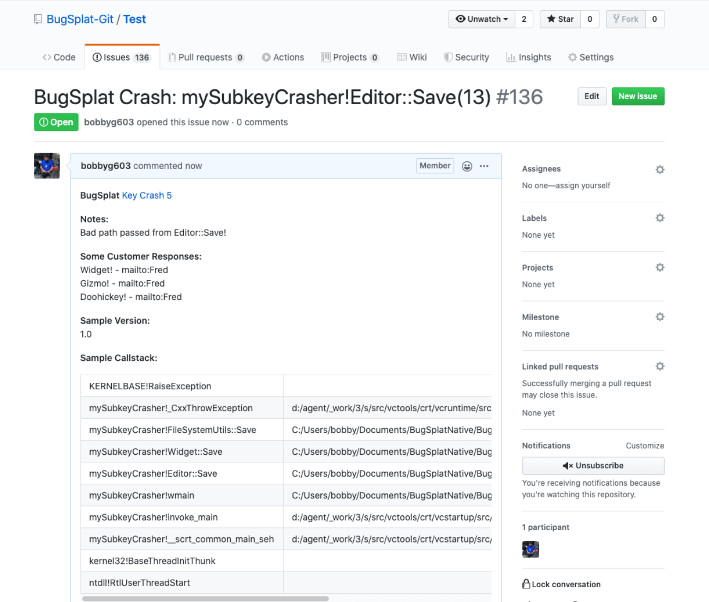The image size is (709, 602).
Task: Click bobbyg603's avatar beside the comment
Action: [x=47, y=166]
